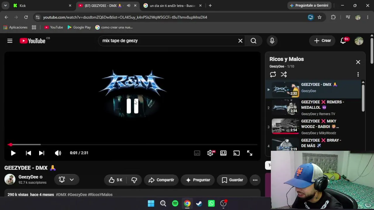Open site information in address bar
Viewport: 374px width, 210px height.
(37, 17)
